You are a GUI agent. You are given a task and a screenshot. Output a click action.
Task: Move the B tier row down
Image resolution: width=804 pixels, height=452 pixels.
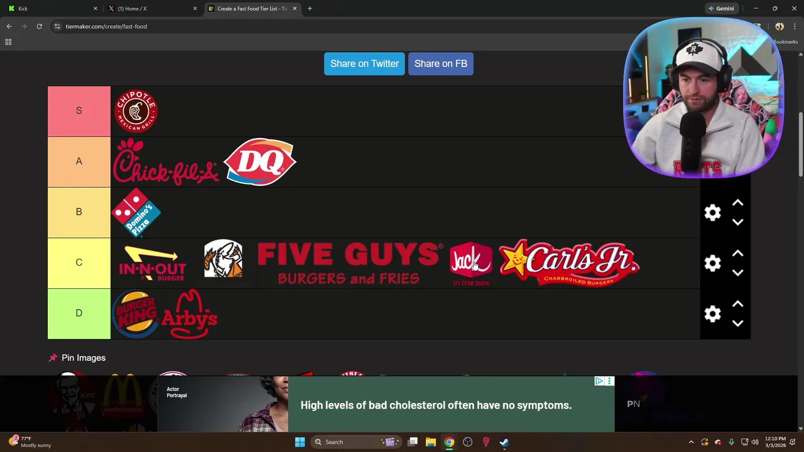(x=737, y=222)
